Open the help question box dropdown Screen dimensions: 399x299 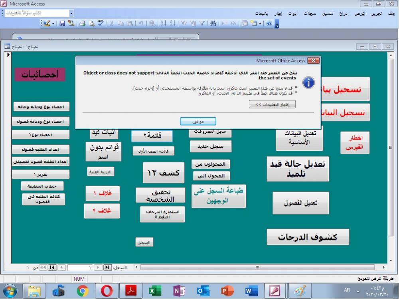(71, 13)
